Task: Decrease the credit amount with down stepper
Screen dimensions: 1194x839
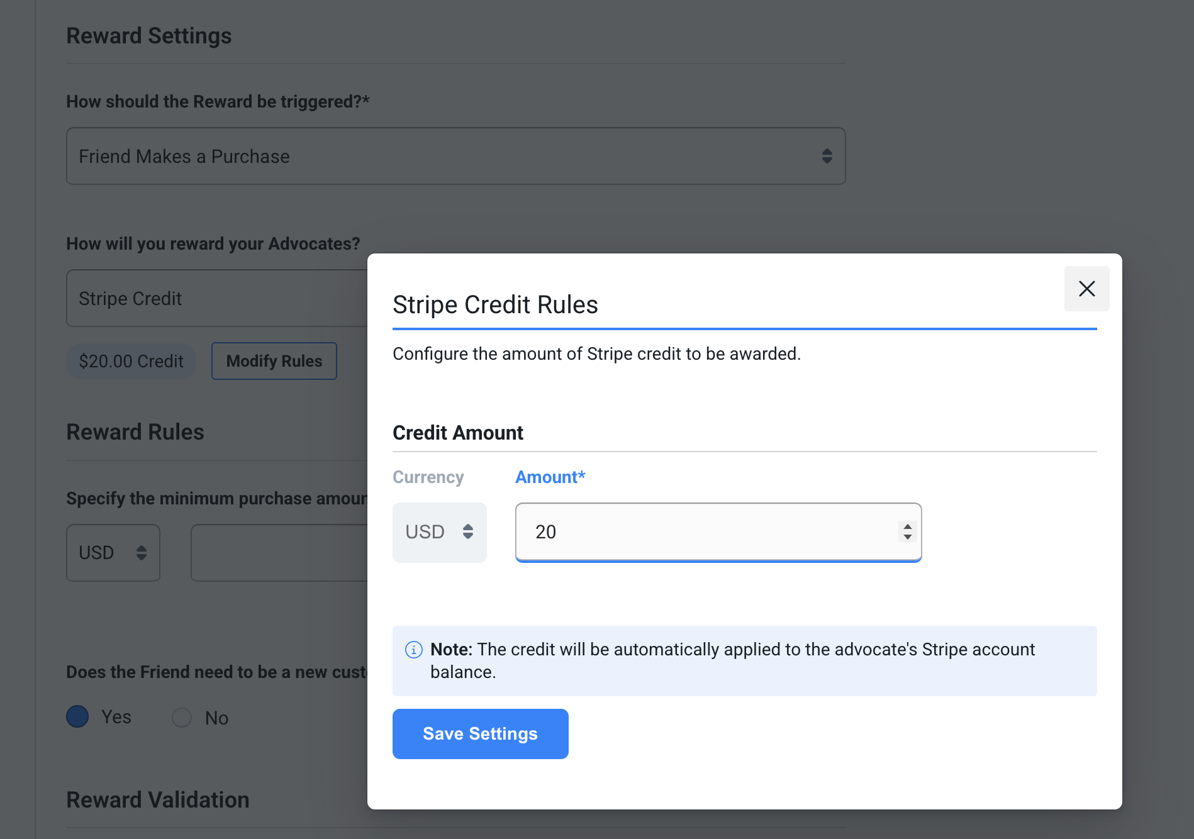Action: pyautogui.click(x=907, y=537)
